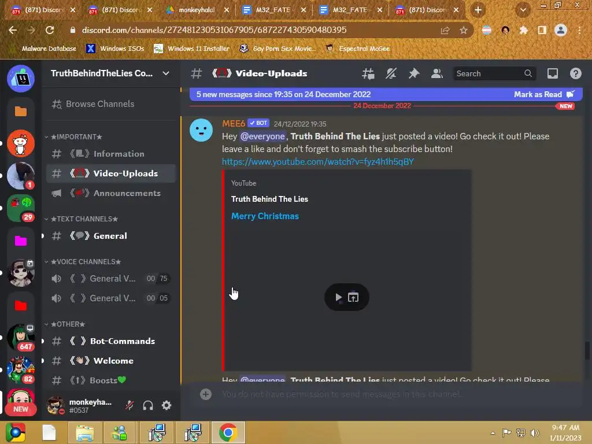Screen dimensions: 592x444
Task: Open the tab search dropdown arrow
Action: click(523, 10)
